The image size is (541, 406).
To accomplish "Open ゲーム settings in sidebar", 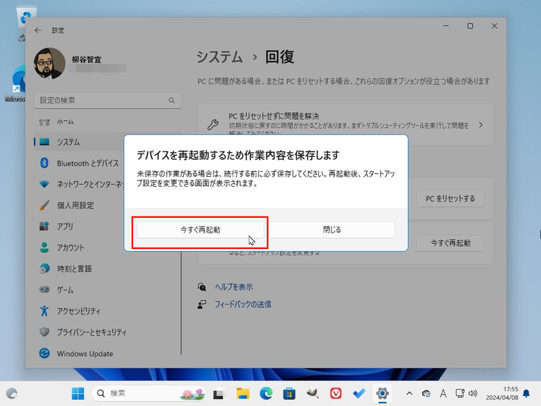I will tap(108, 290).
